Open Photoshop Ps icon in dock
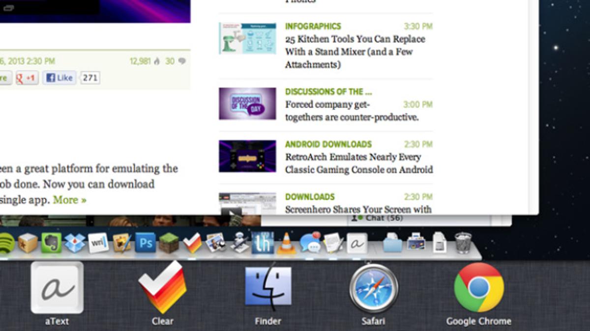This screenshot has width=590, height=331. coord(145,243)
